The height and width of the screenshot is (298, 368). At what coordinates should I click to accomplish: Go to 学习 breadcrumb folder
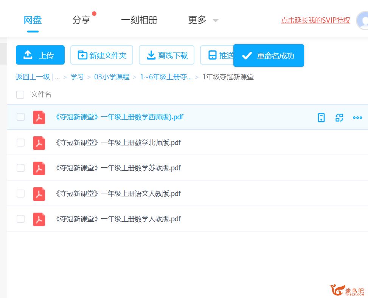pos(77,77)
